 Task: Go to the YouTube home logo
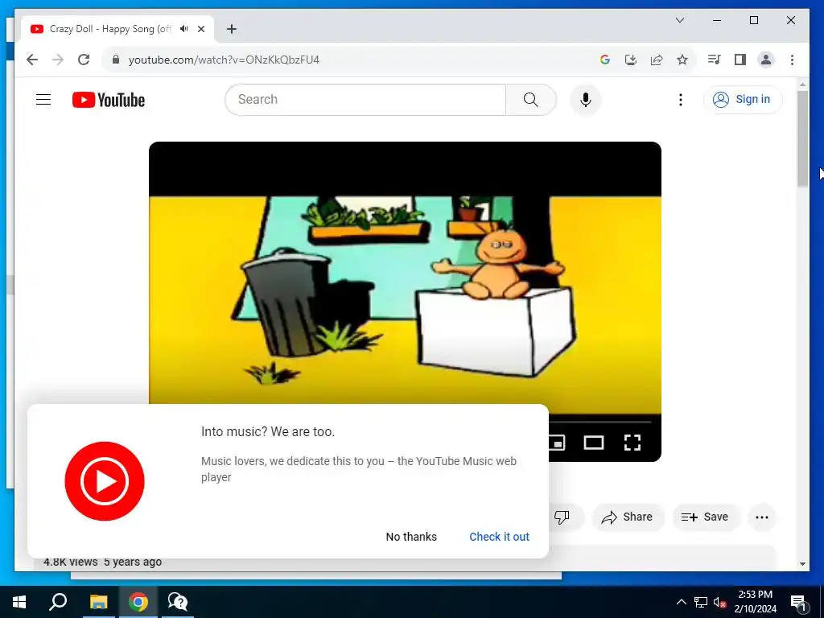(109, 100)
